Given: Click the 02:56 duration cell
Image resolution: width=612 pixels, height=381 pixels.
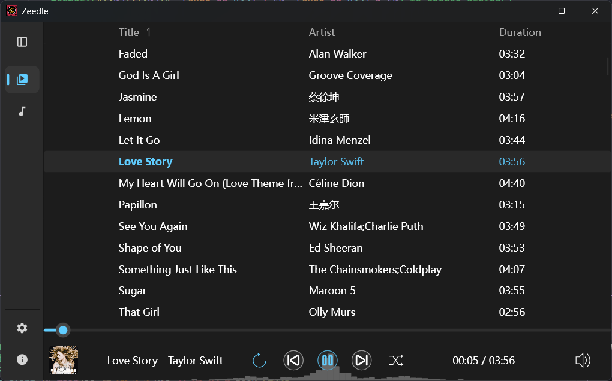Looking at the screenshot, I should [512, 312].
